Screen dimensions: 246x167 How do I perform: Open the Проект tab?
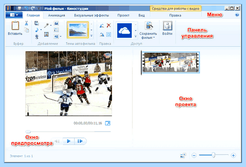point(123,16)
